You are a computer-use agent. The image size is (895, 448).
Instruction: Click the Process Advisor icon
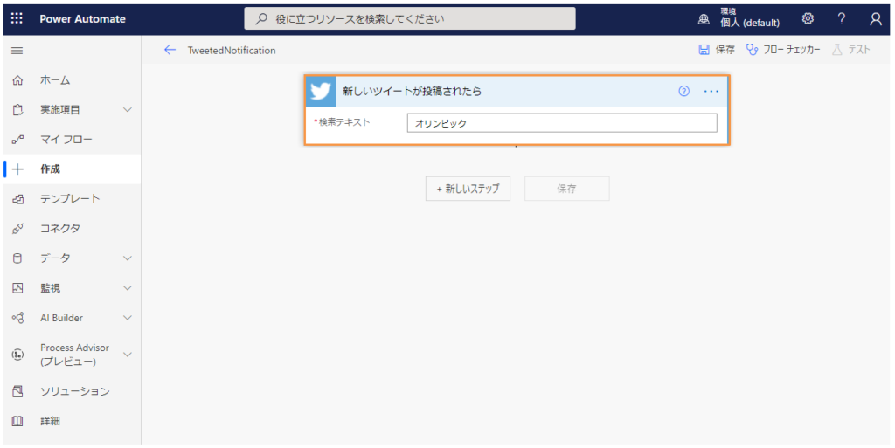pyautogui.click(x=17, y=355)
